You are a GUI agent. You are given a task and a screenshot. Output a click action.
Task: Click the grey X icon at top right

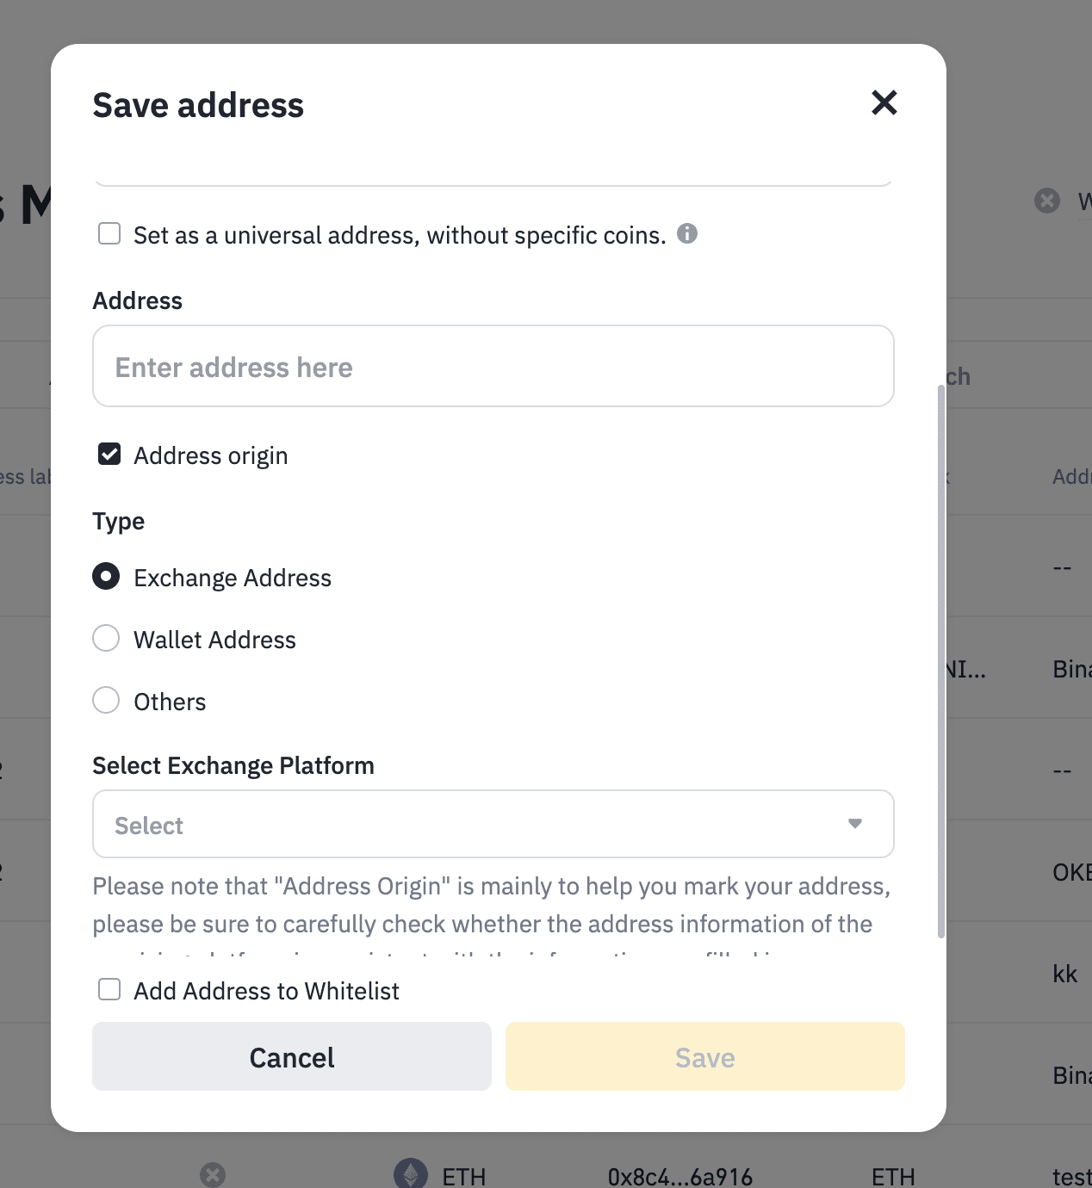[1047, 201]
